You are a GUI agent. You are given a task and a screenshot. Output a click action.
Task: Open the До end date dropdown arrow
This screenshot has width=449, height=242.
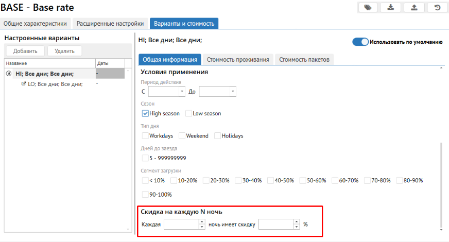(233, 91)
